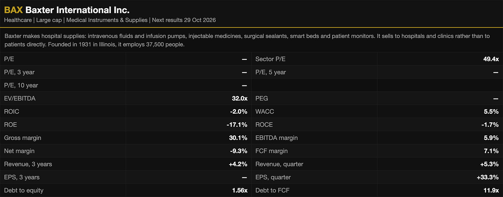Select the Sector P/E value 49.4x
The height and width of the screenshot is (197, 503).
(x=491, y=59)
